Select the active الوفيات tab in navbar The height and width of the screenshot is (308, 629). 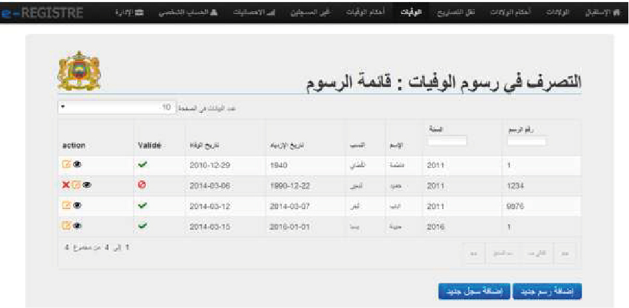coord(411,12)
